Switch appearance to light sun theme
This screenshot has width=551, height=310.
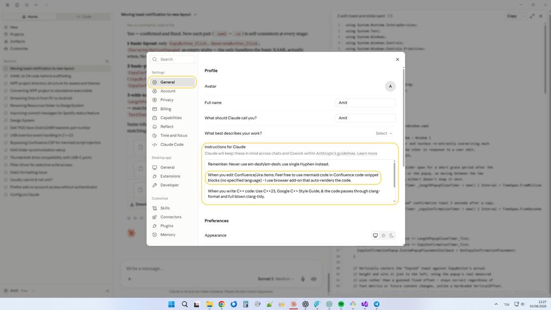click(x=383, y=235)
